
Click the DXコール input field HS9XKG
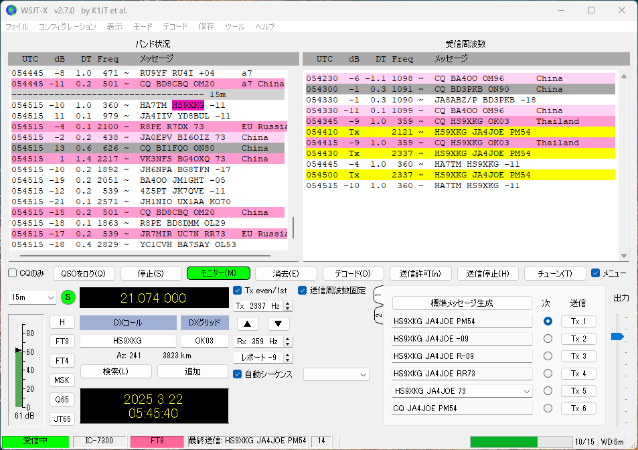[x=128, y=341]
